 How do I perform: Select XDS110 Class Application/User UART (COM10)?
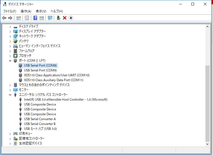pos(57,75)
